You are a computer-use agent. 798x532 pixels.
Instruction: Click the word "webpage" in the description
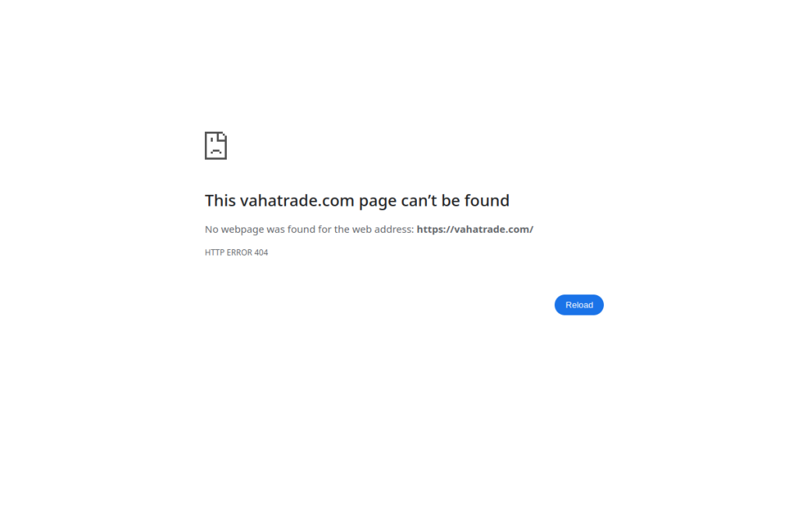[x=242, y=229]
